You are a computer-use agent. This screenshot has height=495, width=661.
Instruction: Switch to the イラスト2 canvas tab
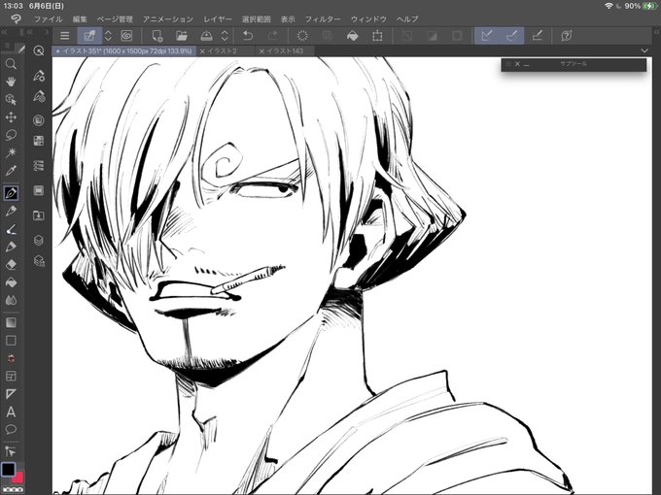[x=223, y=50]
